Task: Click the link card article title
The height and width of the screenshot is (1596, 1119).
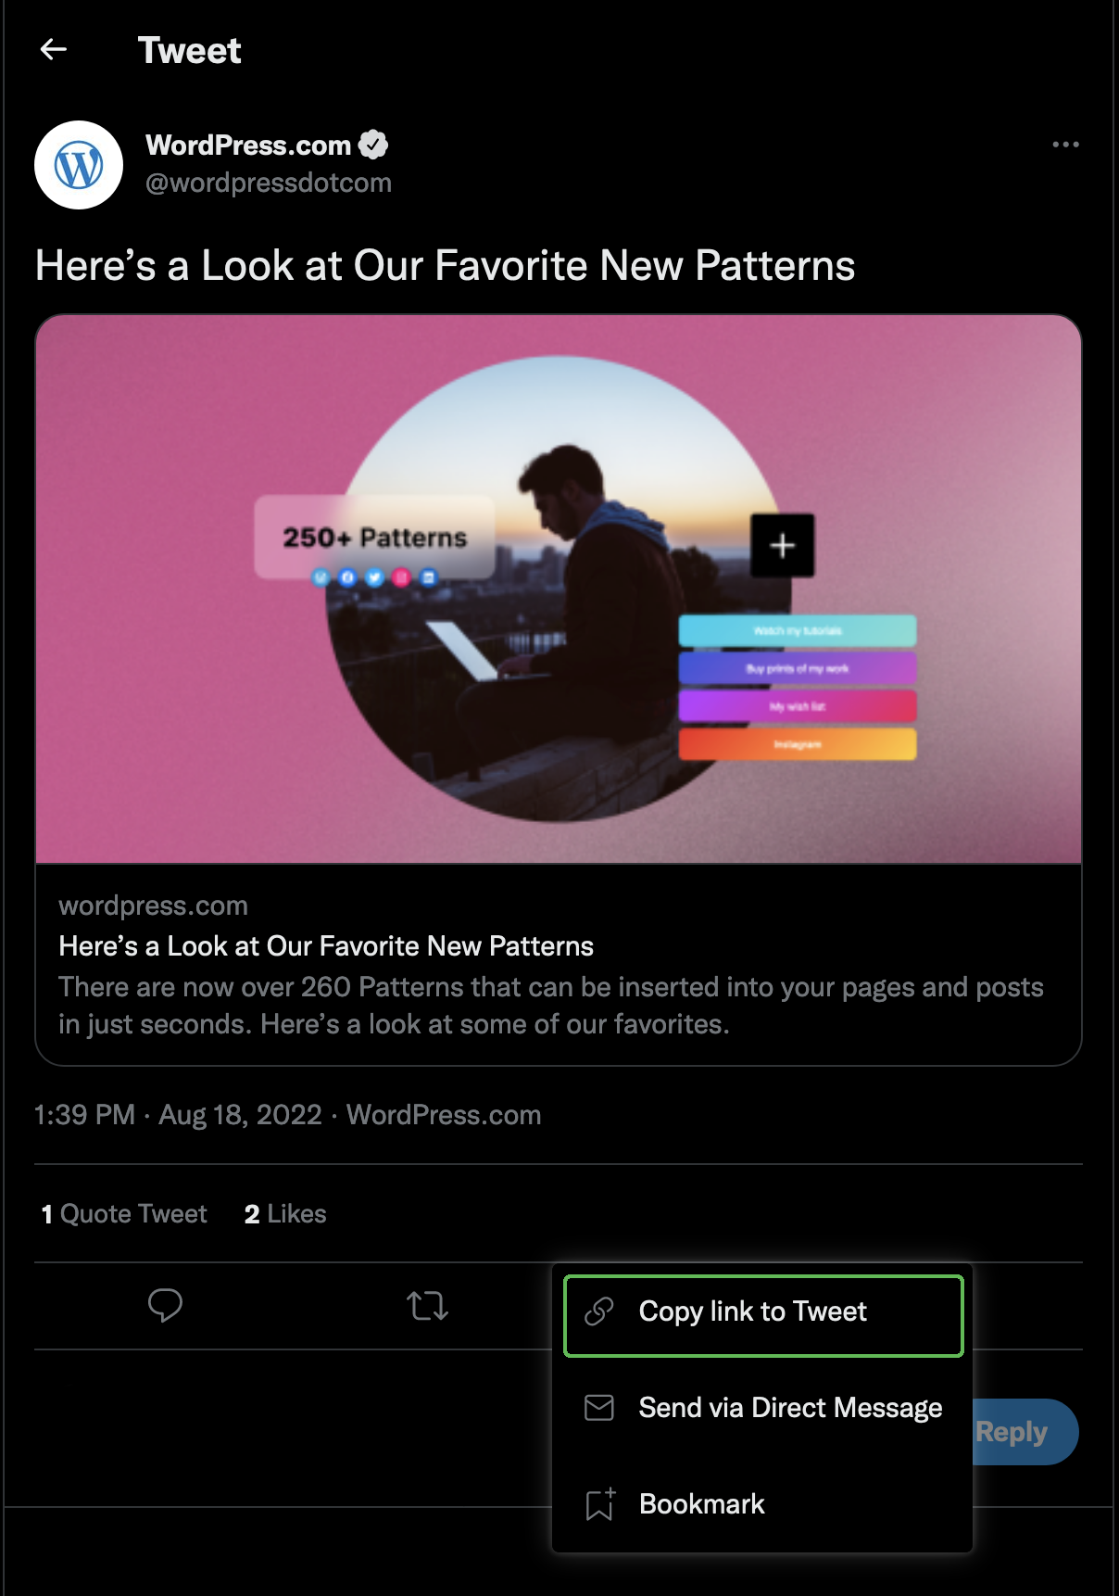Action: click(326, 946)
